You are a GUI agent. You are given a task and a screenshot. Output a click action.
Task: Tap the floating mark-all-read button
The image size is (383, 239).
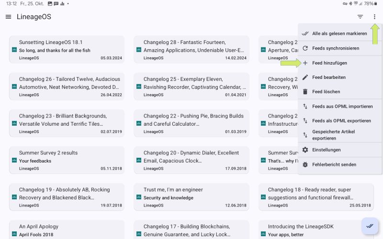click(370, 226)
